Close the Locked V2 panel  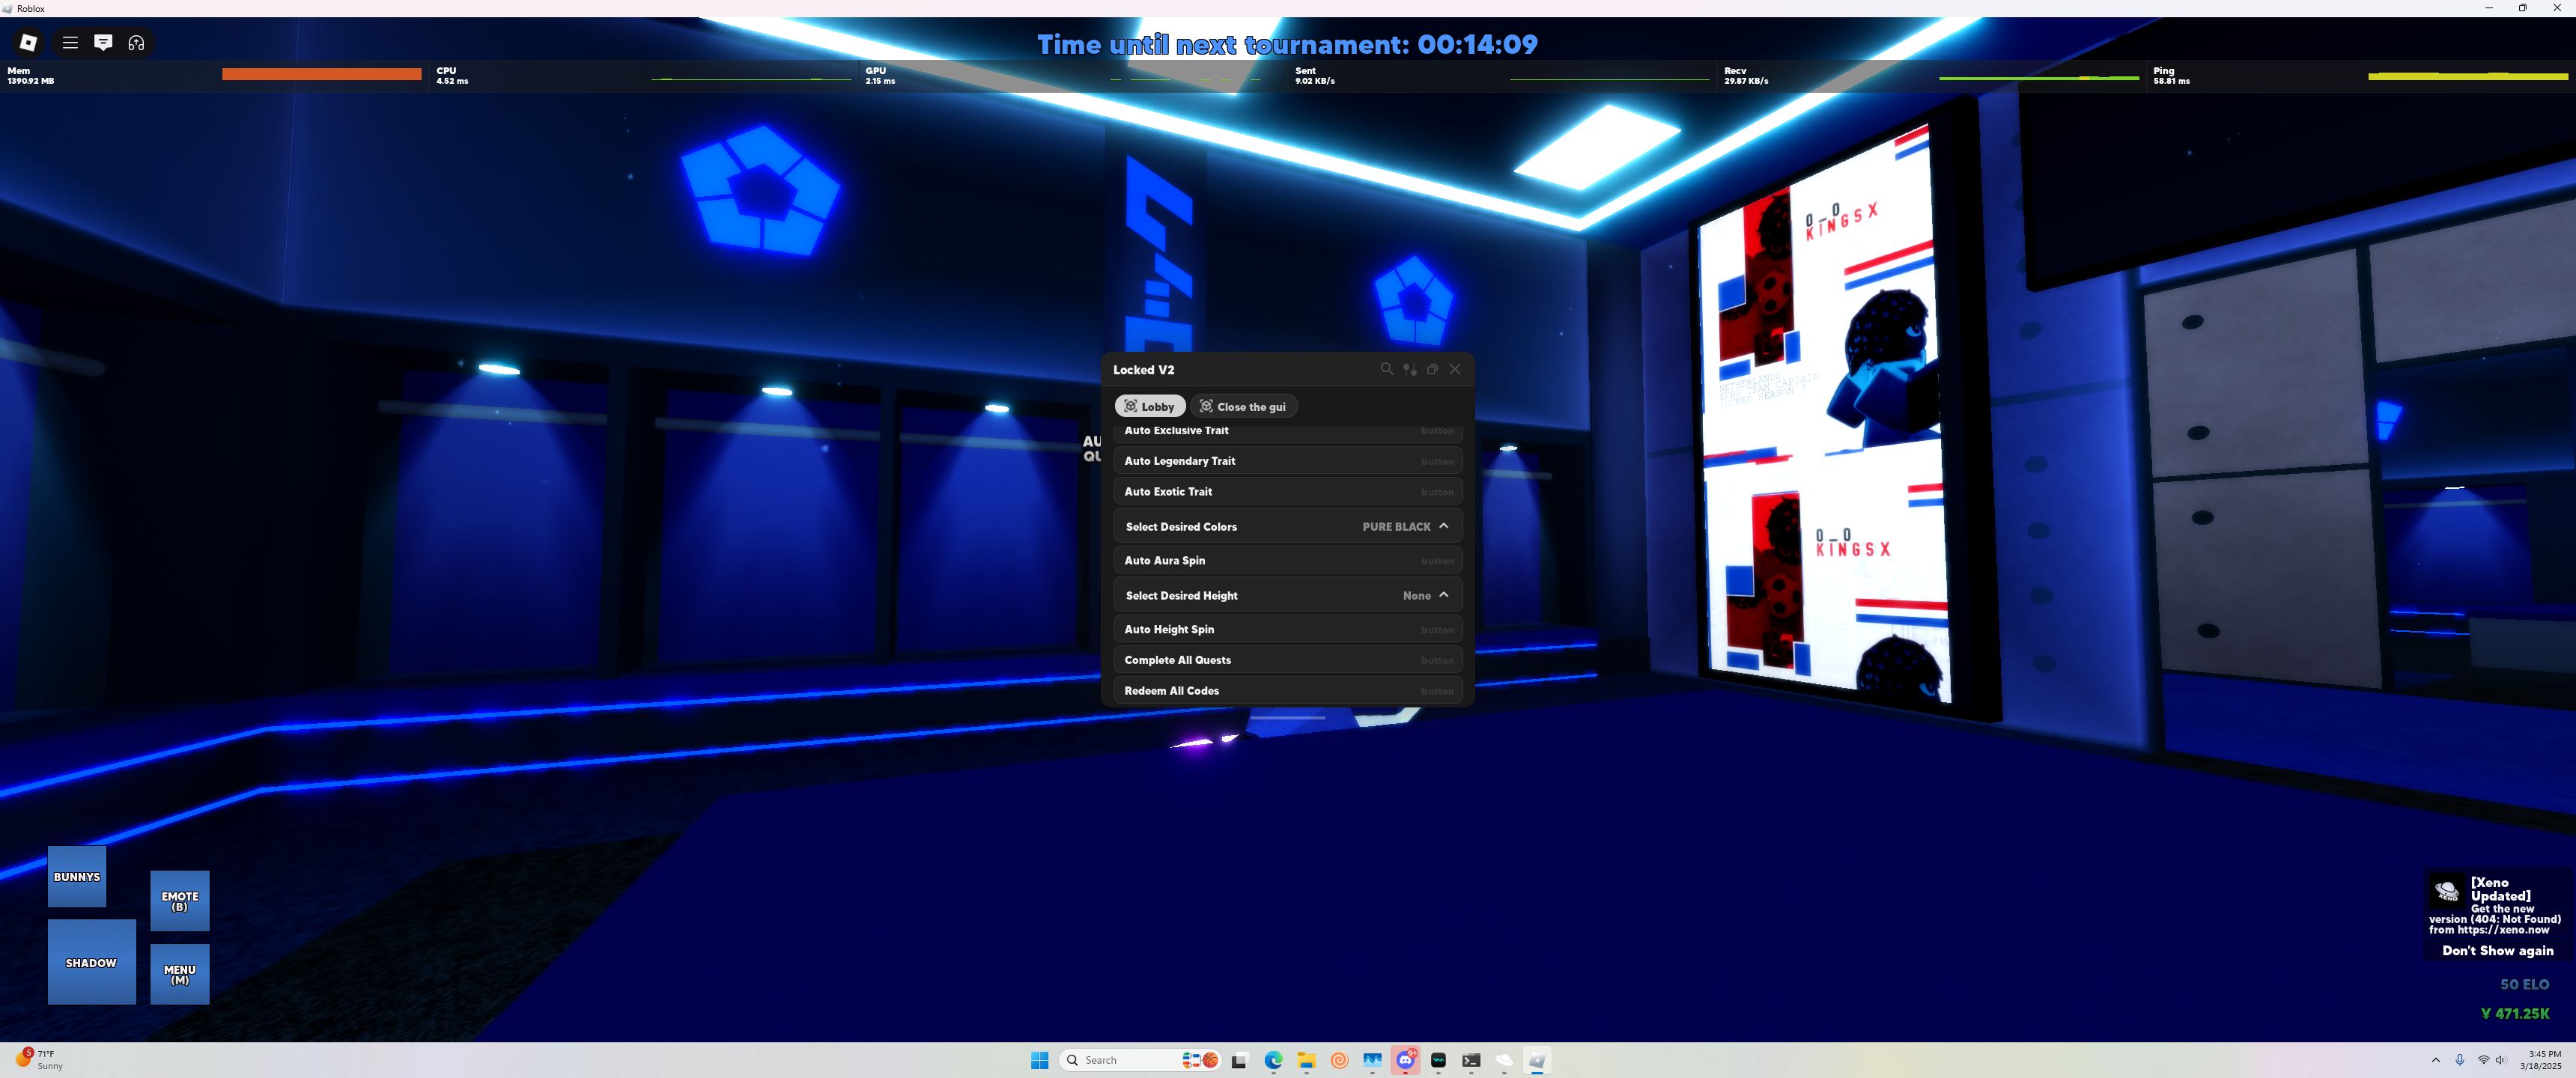pyautogui.click(x=1455, y=369)
